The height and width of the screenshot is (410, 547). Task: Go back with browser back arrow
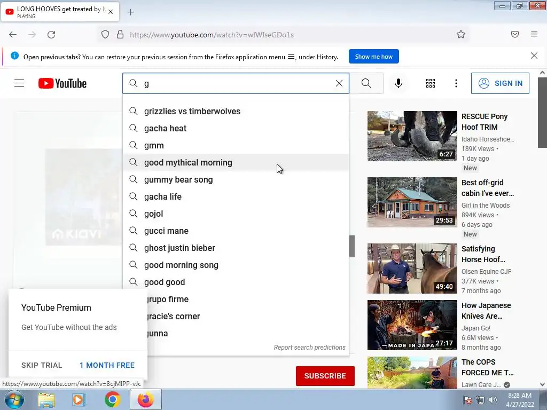(13, 35)
